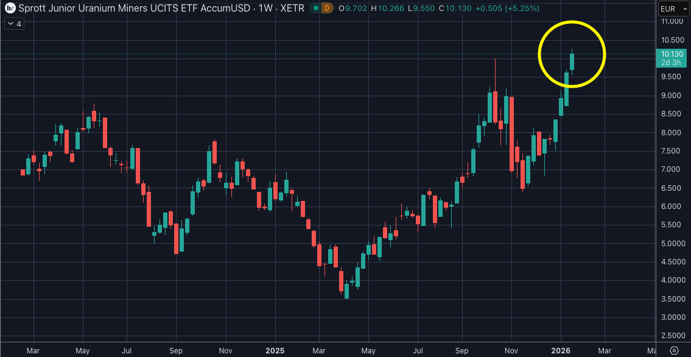This screenshot has height=357, width=691.
Task: Click the HANetf issuer logo icon
Action: (x=10, y=8)
